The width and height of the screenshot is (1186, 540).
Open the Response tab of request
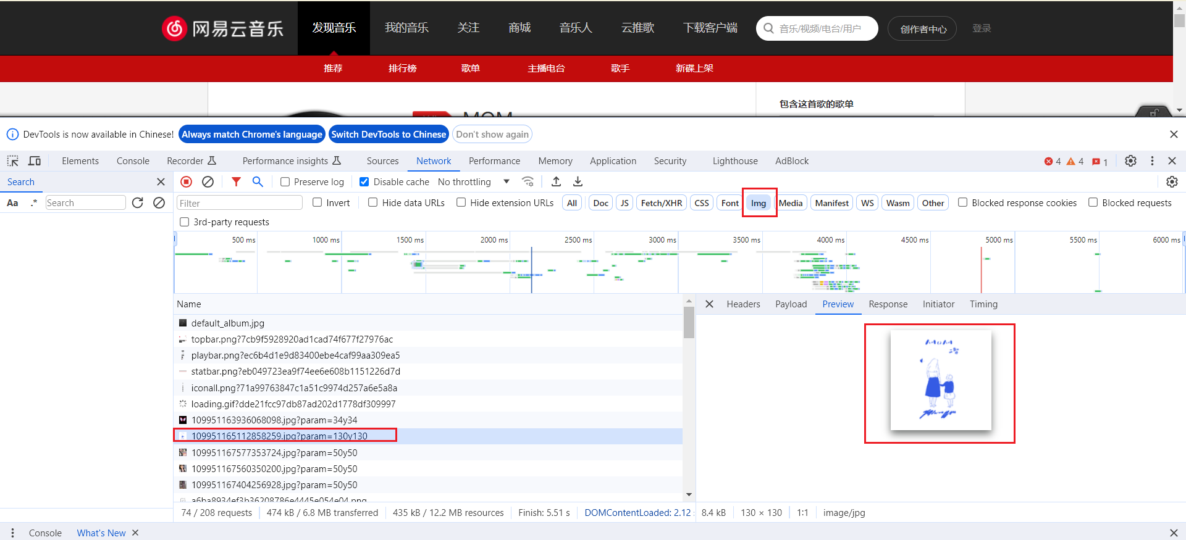click(888, 304)
